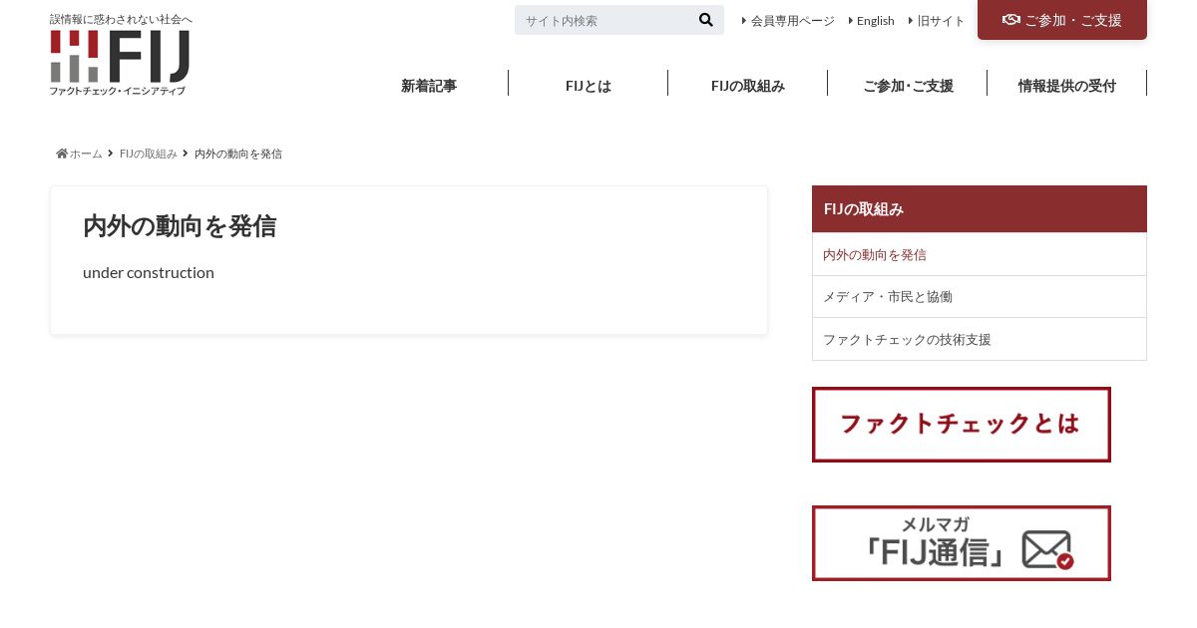Click the arrow beside 旧サイト link
Image resolution: width=1197 pixels, height=628 pixels.
pyautogui.click(x=911, y=20)
